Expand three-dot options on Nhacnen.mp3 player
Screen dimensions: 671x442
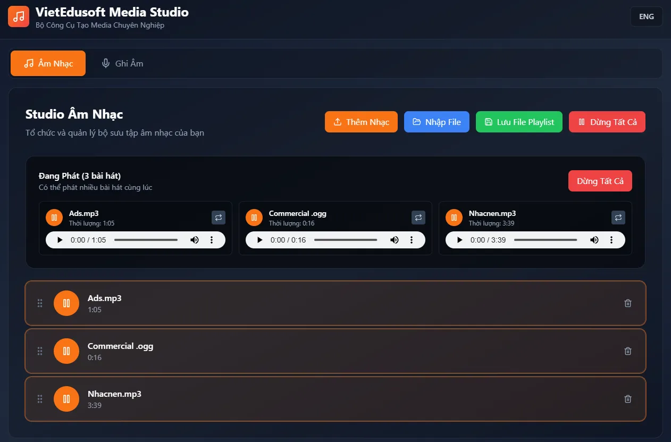[611, 240]
